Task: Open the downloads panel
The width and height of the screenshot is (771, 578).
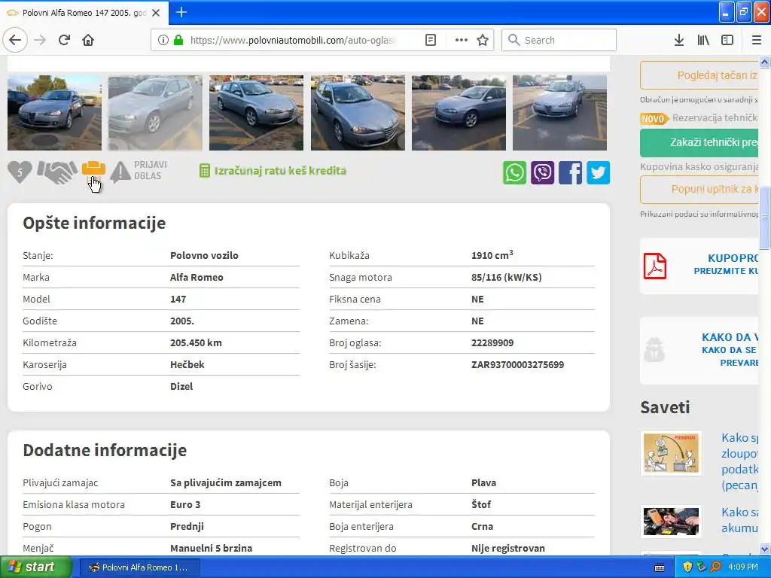Action: coord(679,41)
